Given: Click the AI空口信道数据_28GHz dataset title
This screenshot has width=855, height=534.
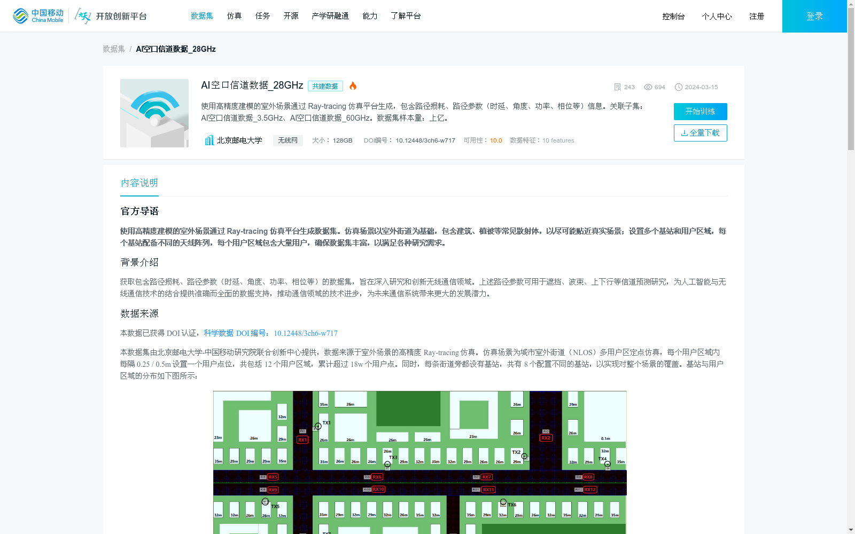Looking at the screenshot, I should [252, 85].
